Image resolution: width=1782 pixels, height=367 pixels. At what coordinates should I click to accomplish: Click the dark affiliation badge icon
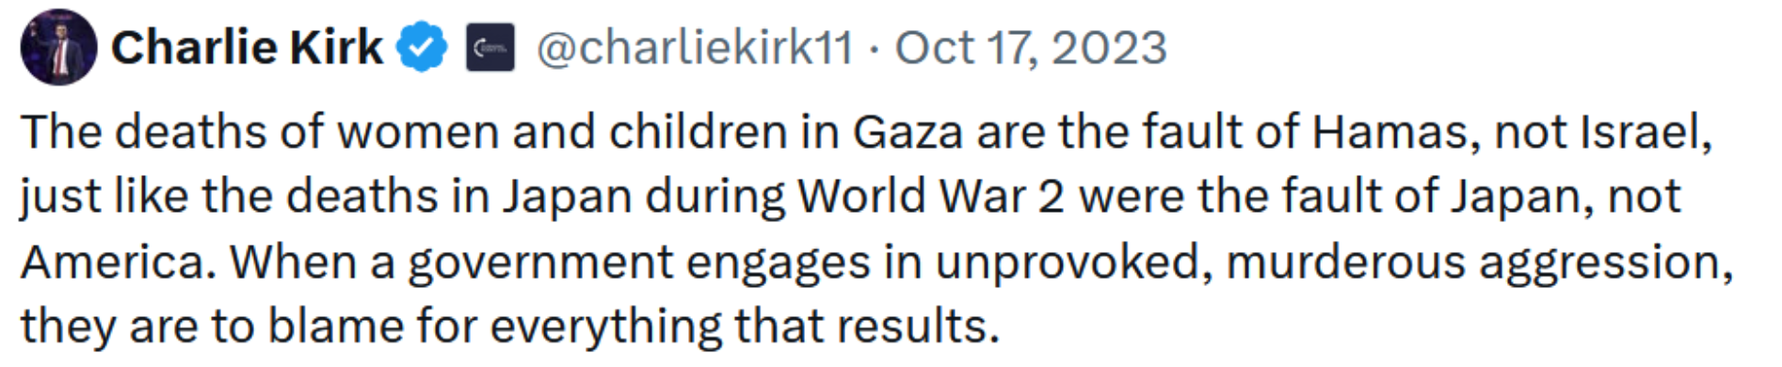tap(490, 47)
